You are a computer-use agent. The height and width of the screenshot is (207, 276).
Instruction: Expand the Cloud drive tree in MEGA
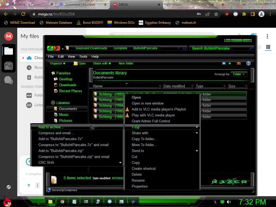tap(23, 58)
